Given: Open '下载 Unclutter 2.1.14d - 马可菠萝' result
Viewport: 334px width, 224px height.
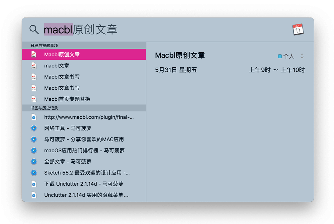Looking at the screenshot, I should pos(84,184).
